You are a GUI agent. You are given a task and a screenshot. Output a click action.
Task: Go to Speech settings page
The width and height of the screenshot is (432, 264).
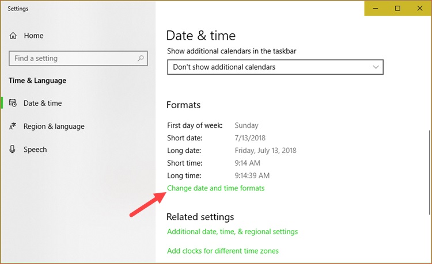point(35,150)
